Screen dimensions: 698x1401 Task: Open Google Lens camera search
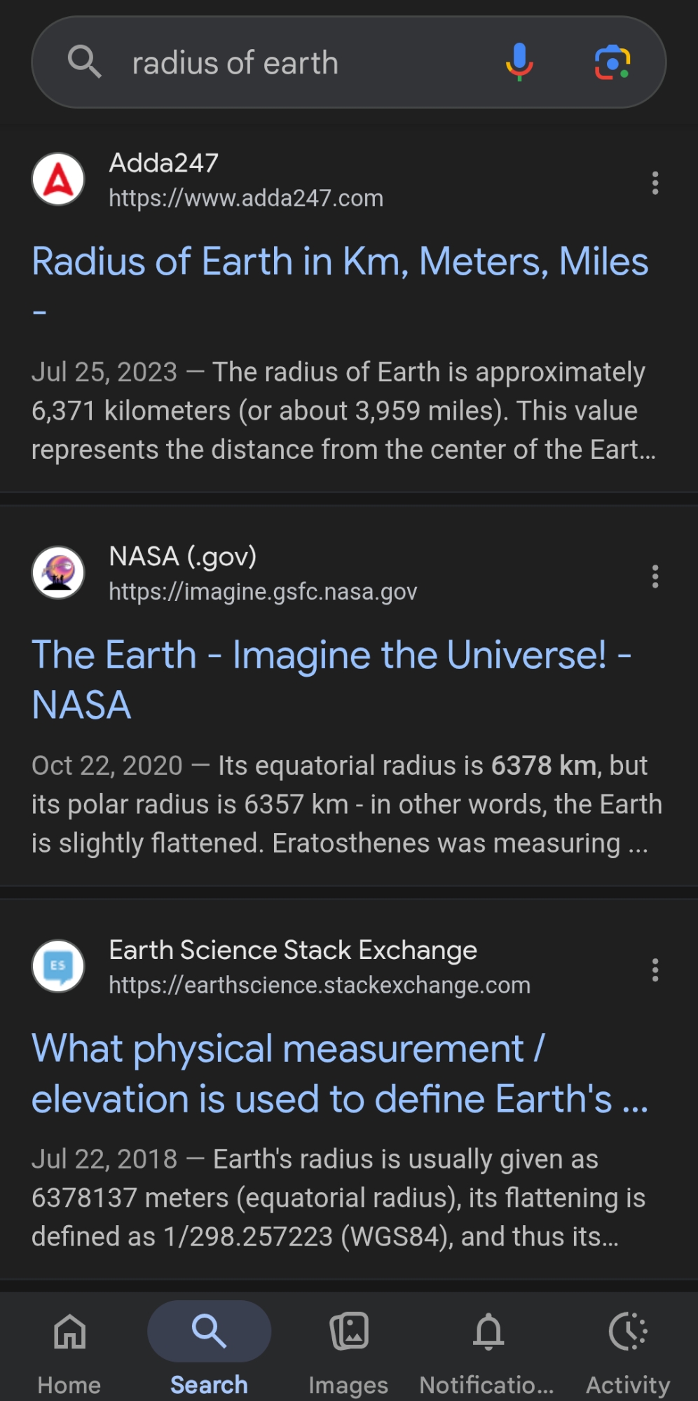coord(612,62)
